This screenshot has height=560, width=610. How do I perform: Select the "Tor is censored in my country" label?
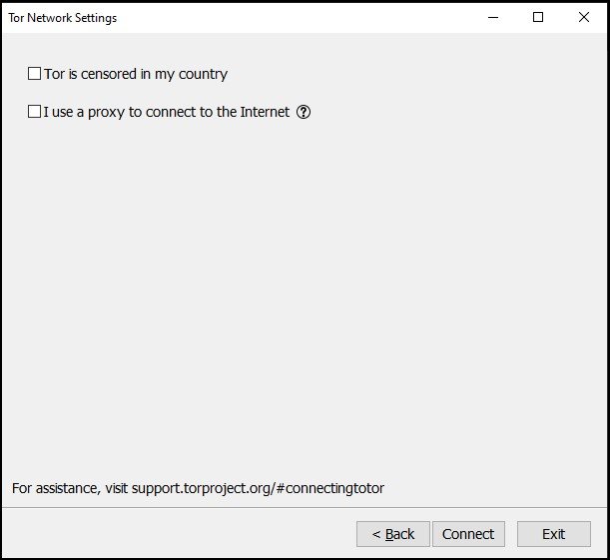tap(136, 74)
